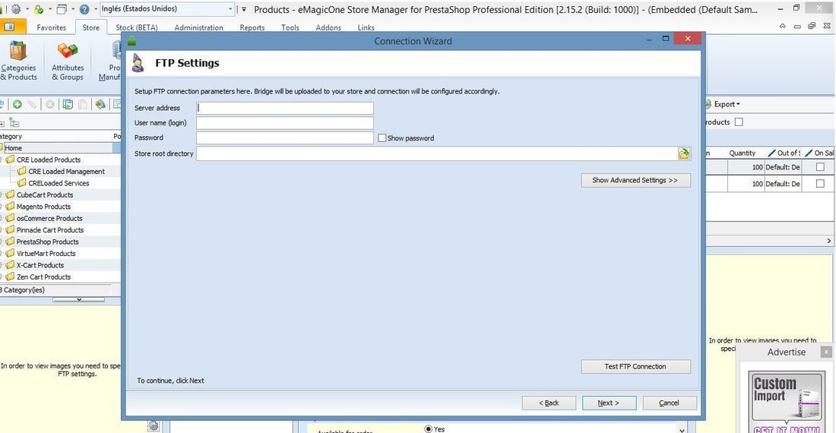Click the colorful tag icon in category toolbar

click(100, 104)
